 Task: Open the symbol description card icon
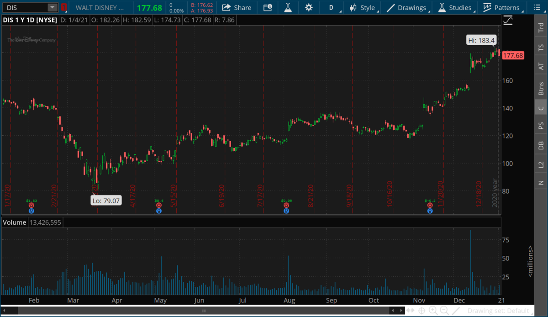point(268,7)
